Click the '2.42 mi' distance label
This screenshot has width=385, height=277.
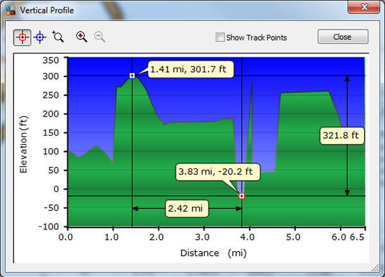[x=187, y=209]
